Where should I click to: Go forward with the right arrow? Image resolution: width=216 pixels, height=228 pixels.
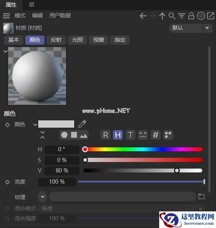click(x=153, y=16)
